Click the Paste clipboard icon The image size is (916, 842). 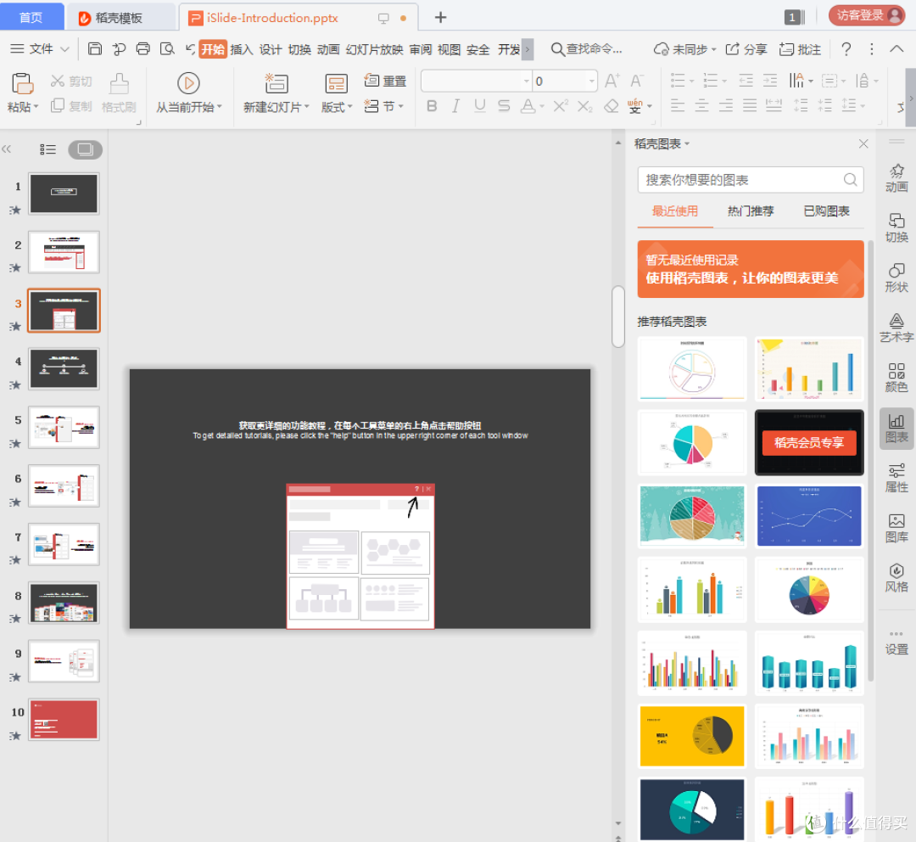tap(23, 84)
